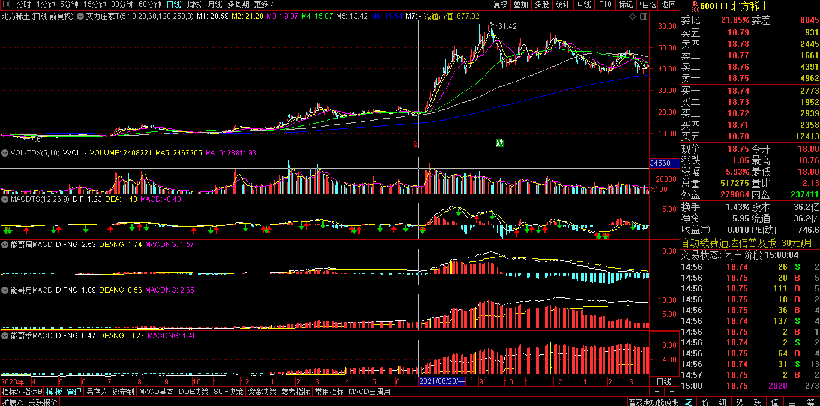Toggle 复权 price adjustment
Image resolution: width=820 pixels, height=406 pixels.
pos(499,5)
